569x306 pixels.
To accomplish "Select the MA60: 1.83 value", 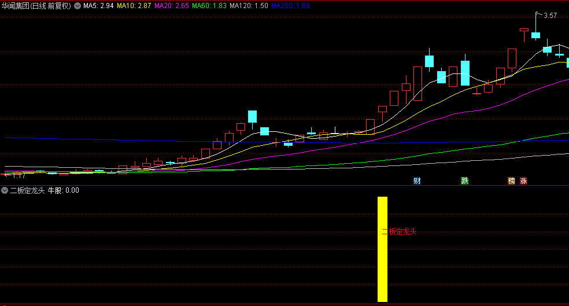I will click(x=209, y=6).
